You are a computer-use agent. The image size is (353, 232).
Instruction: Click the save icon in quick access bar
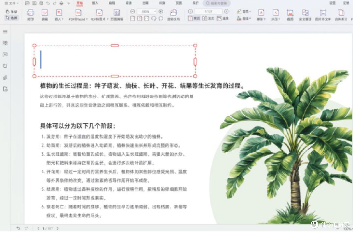[x=34, y=3]
